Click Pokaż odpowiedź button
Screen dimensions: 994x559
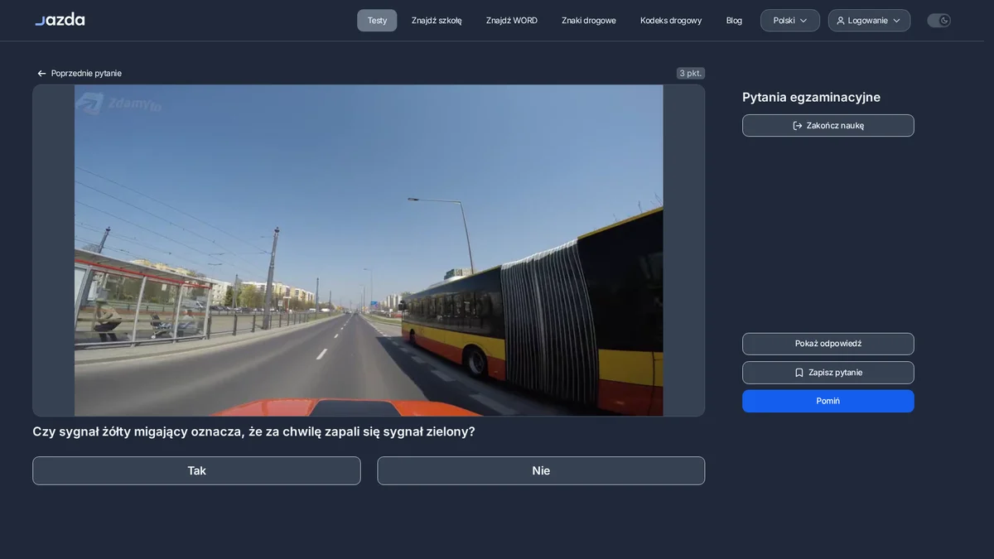tap(828, 344)
